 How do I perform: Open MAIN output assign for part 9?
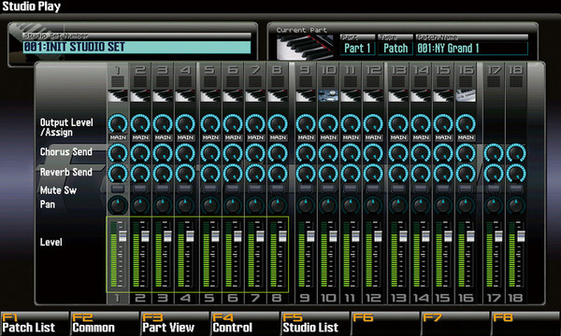[306, 137]
